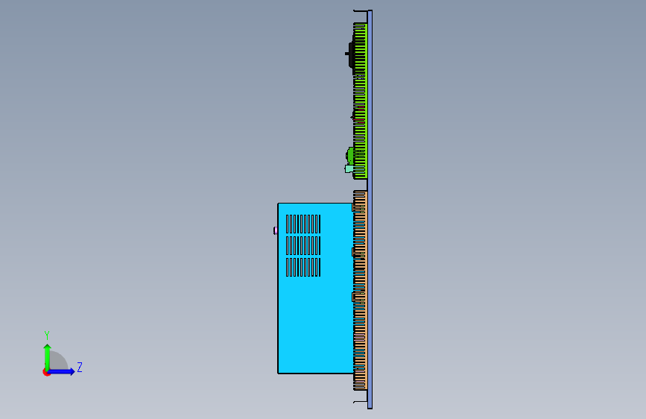Select the grey quarter-circle plane of the triad

(60, 361)
